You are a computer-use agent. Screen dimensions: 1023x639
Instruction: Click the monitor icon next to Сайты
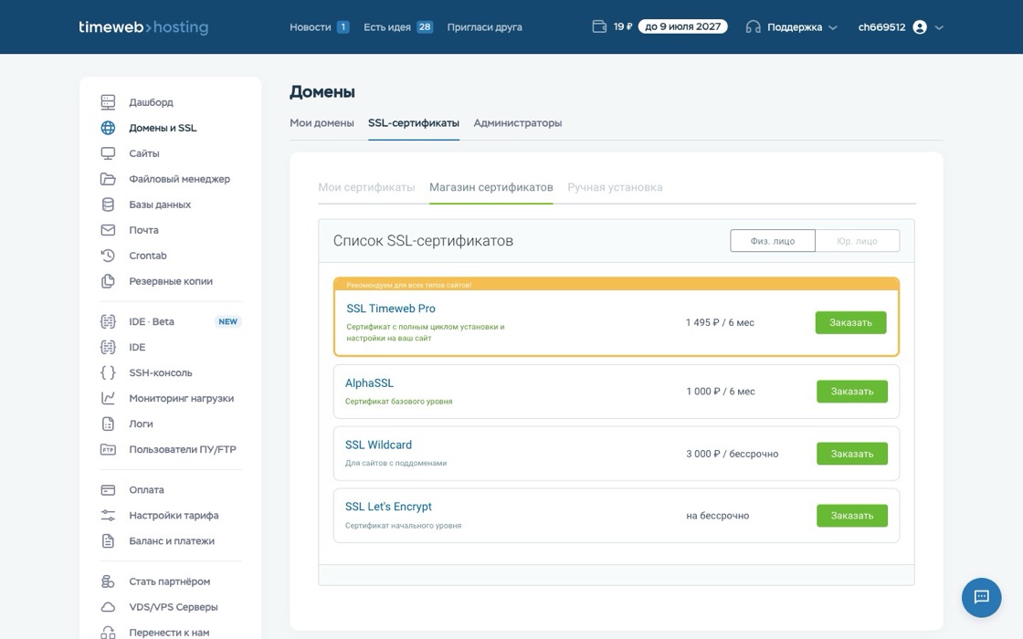108,153
